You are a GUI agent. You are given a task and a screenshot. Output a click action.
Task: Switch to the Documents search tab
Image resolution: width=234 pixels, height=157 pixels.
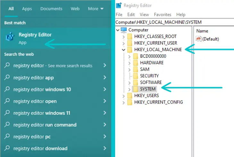click(51, 9)
